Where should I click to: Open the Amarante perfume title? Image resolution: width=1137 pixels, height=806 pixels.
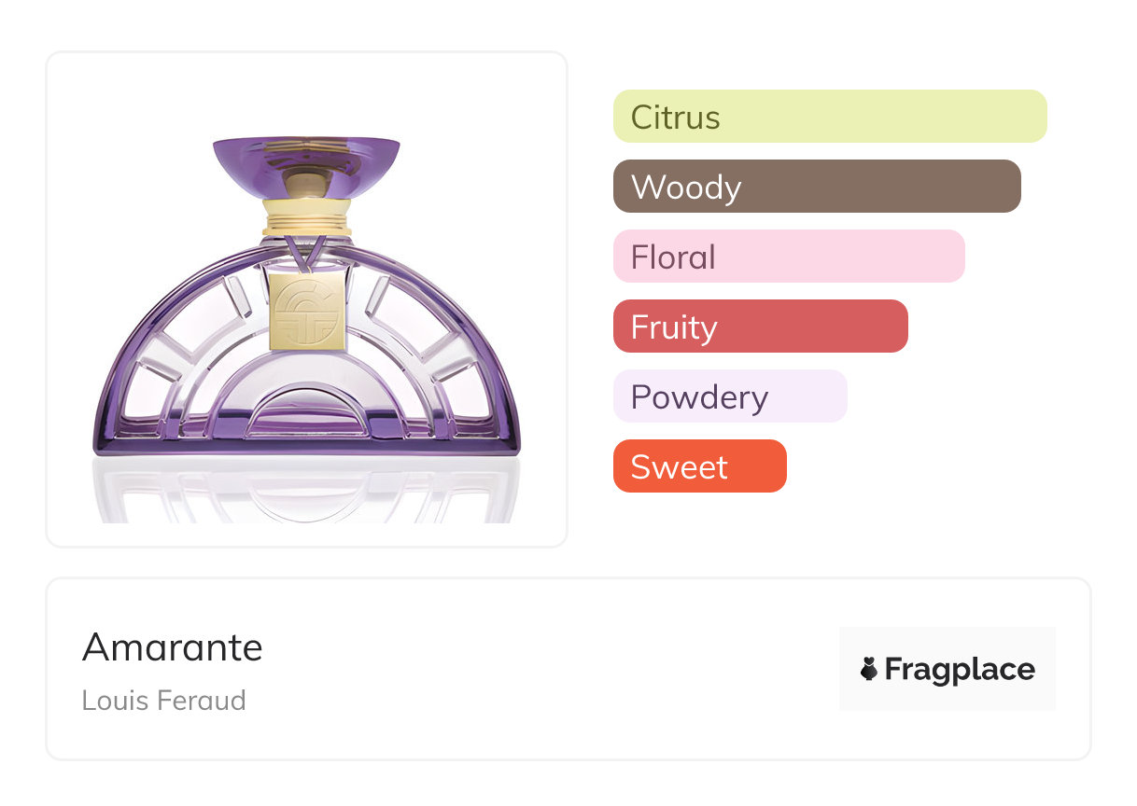173,646
